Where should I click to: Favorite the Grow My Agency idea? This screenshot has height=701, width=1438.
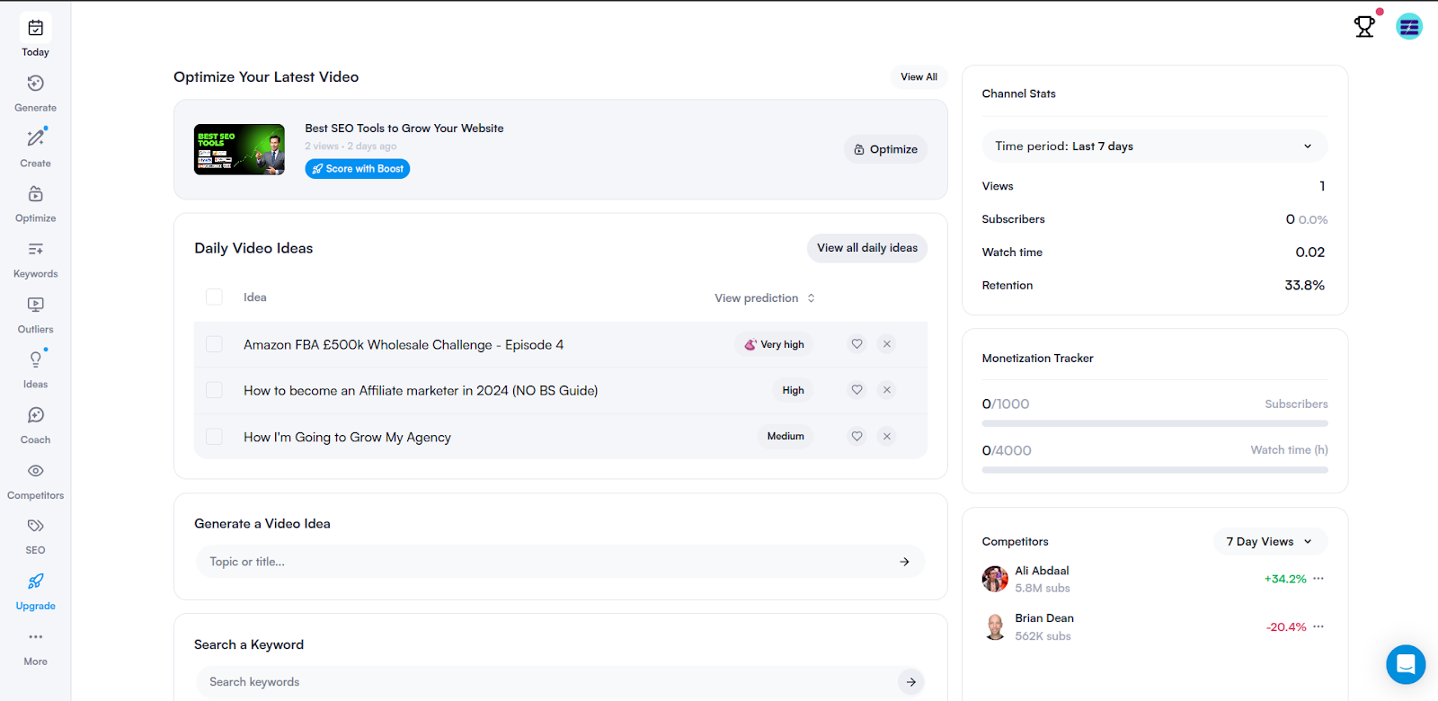click(857, 437)
